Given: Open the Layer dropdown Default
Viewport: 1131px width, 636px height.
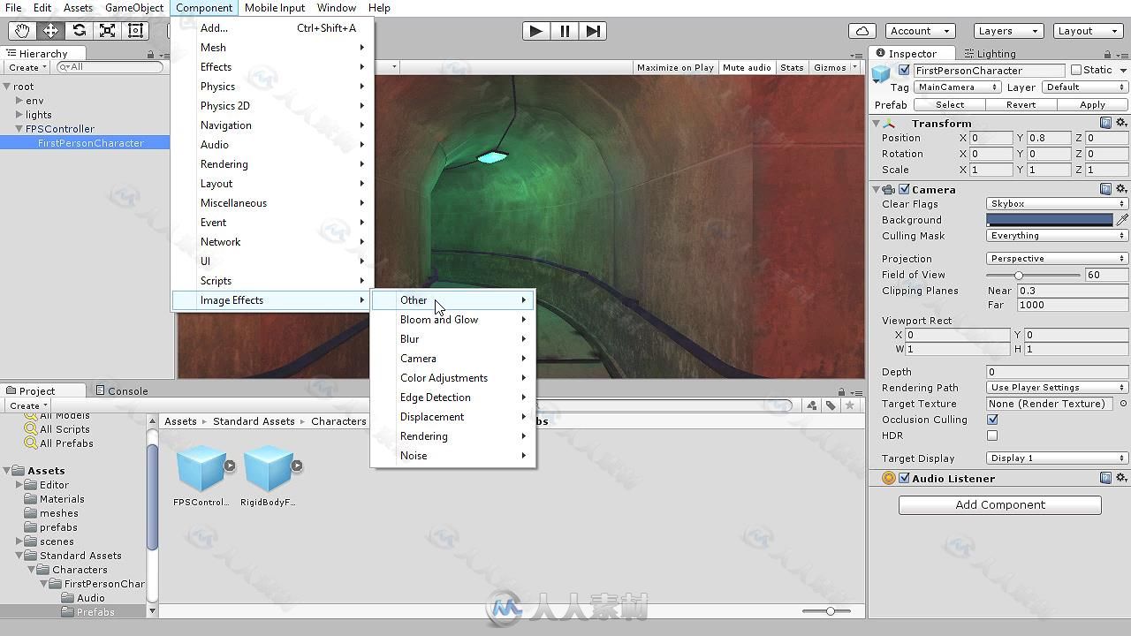Looking at the screenshot, I should tap(1085, 87).
